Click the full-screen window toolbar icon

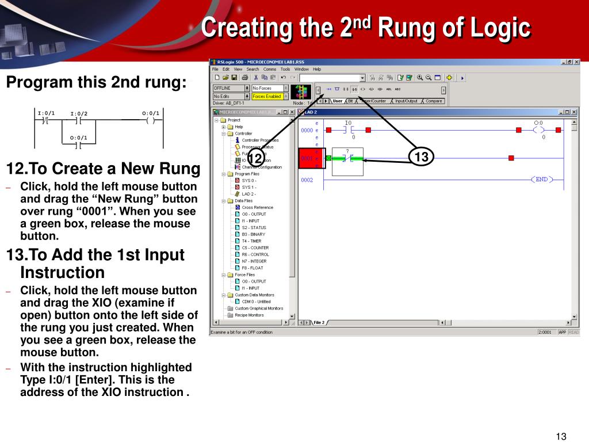coord(438,78)
